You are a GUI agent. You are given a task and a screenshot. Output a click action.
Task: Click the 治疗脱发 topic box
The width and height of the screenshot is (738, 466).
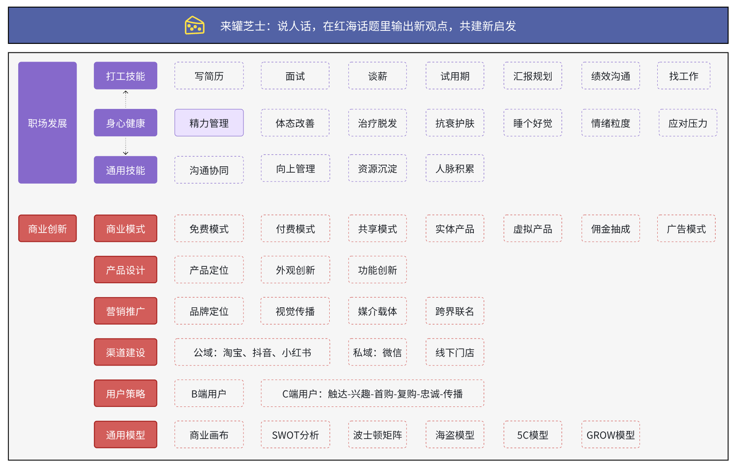pyautogui.click(x=377, y=123)
